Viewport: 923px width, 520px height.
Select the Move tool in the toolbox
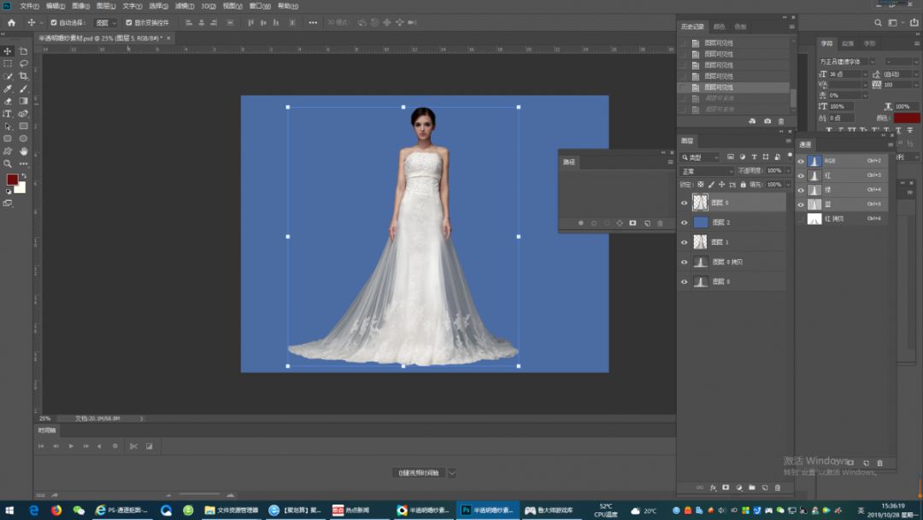pos(8,51)
